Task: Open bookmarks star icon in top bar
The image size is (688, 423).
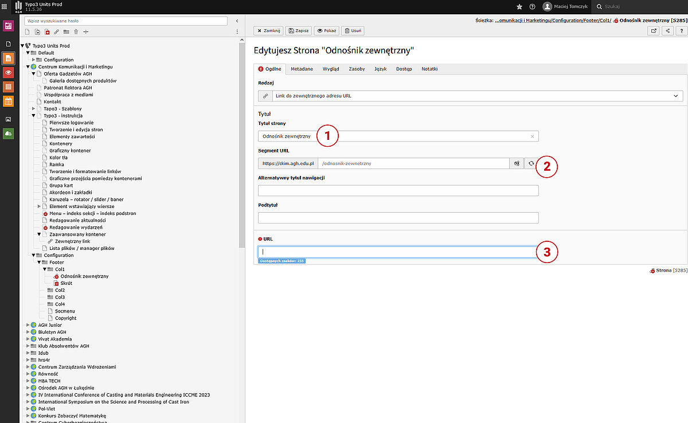Action: (519, 6)
